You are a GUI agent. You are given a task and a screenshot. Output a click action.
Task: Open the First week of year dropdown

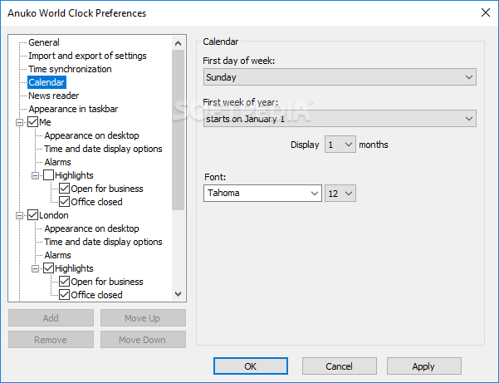tap(340, 119)
